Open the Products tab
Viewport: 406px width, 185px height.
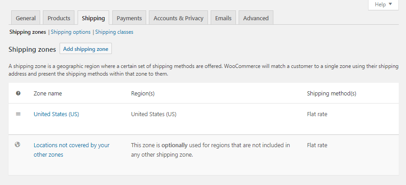(x=59, y=18)
